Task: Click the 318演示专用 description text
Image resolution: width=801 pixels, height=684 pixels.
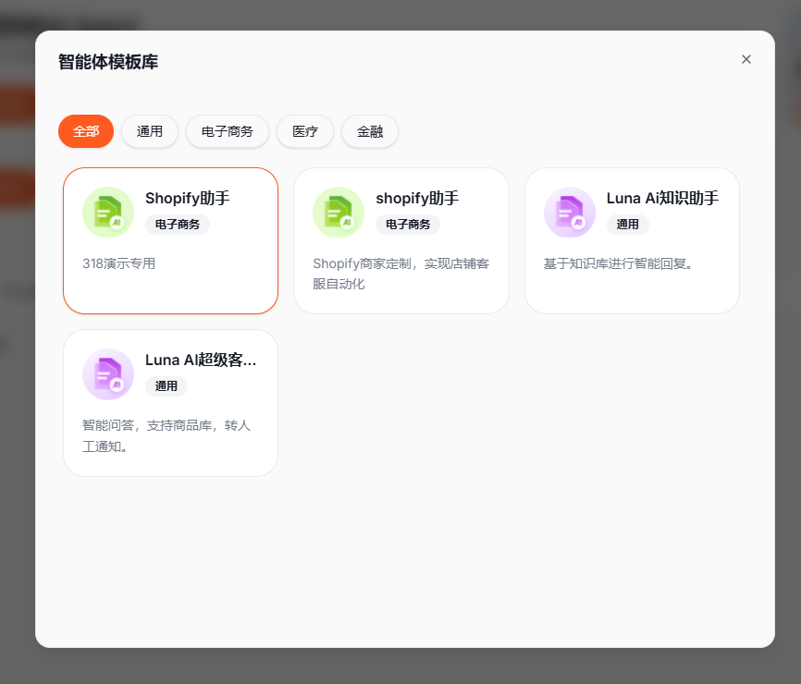Action: (x=119, y=263)
